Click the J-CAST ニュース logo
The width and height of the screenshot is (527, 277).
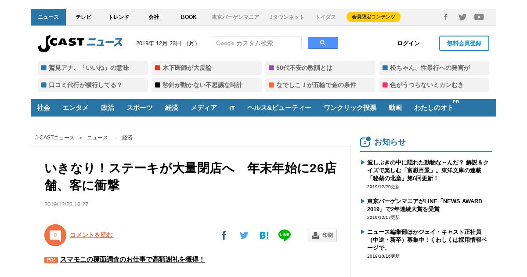(80, 43)
